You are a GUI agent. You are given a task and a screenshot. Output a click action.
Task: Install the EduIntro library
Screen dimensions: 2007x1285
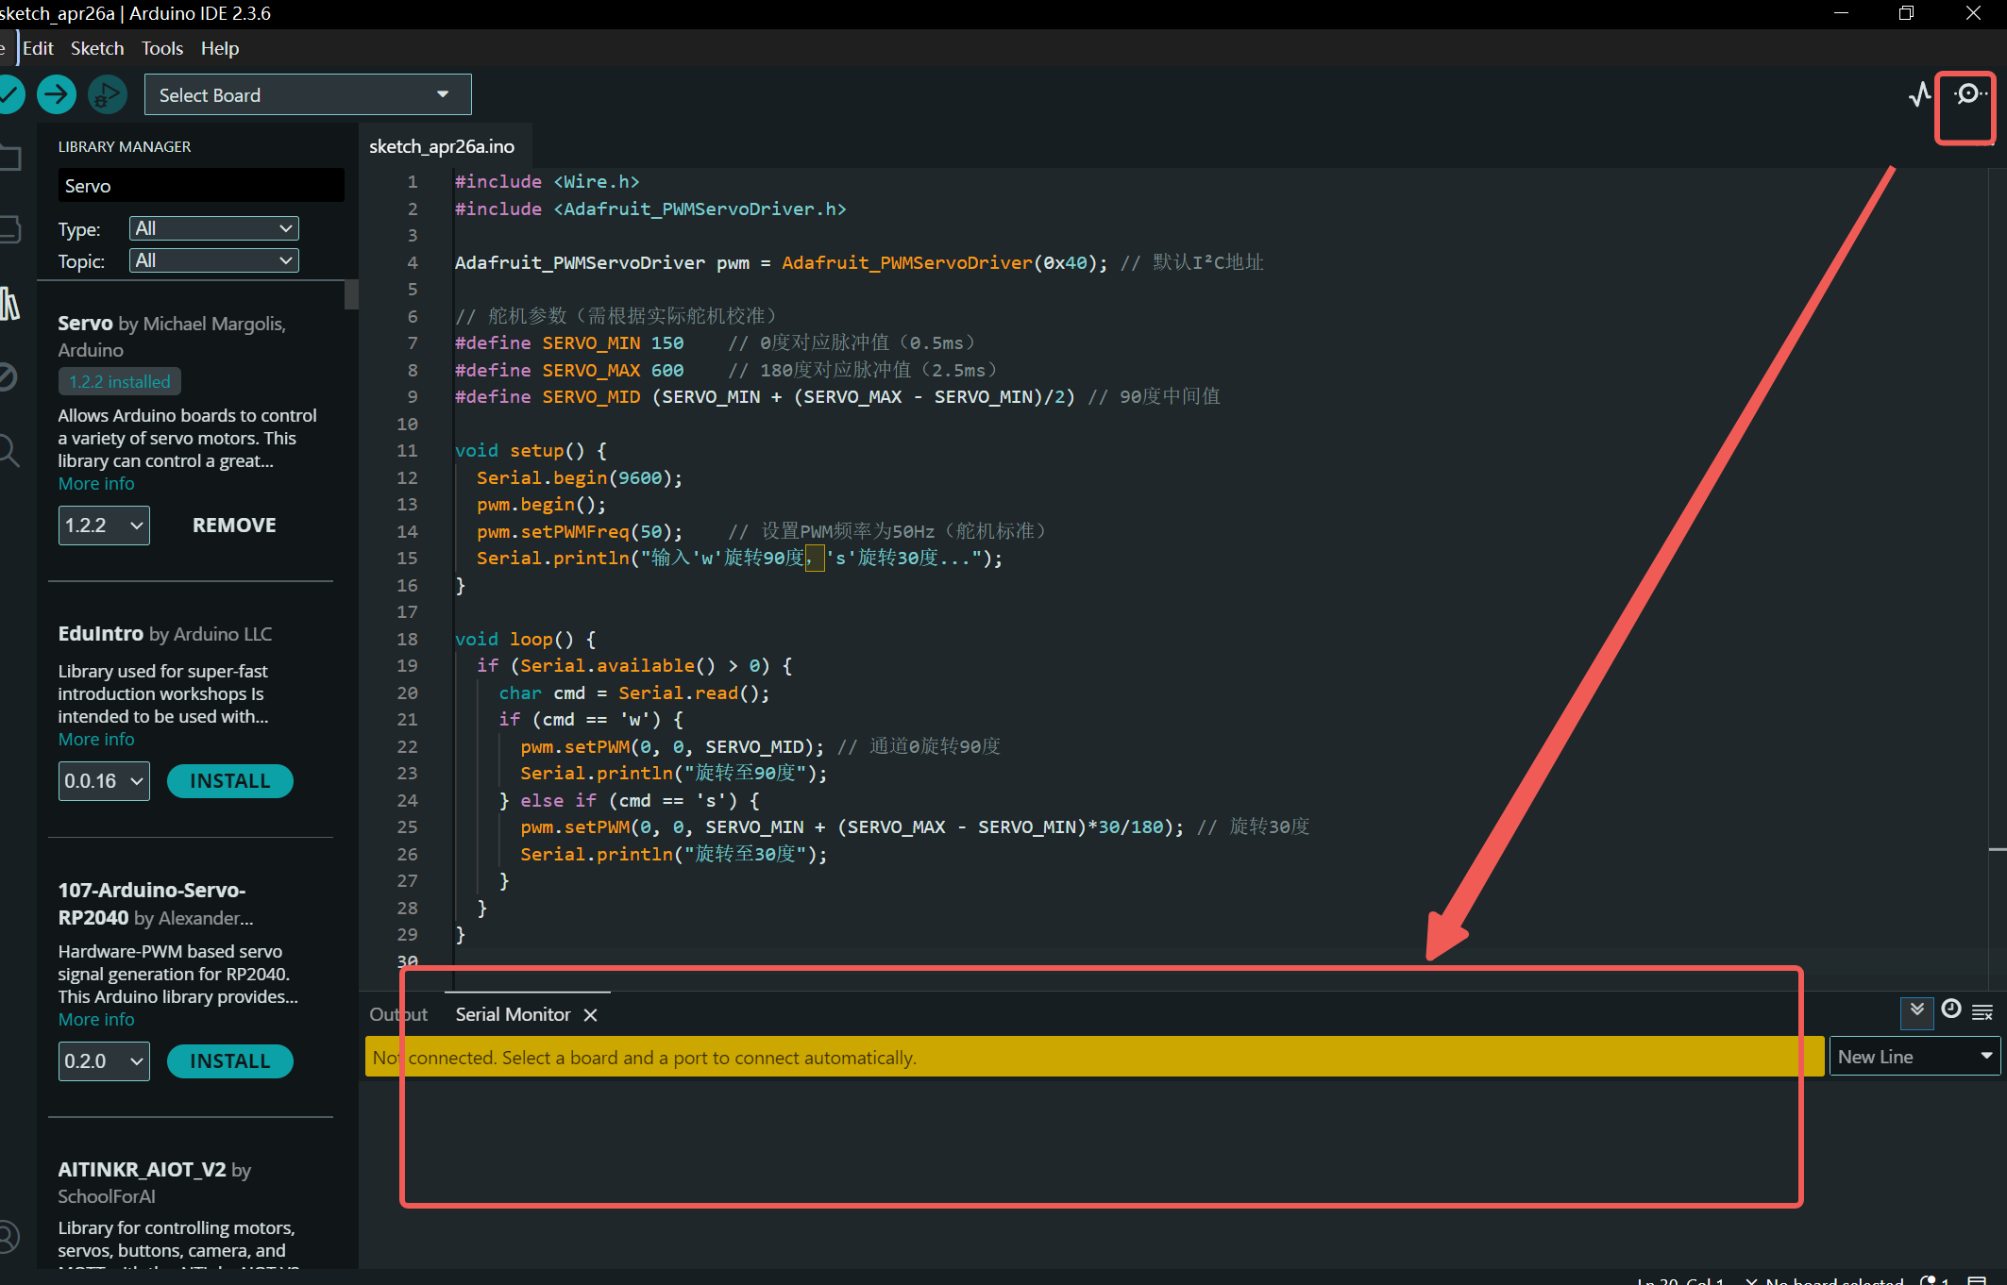[229, 781]
